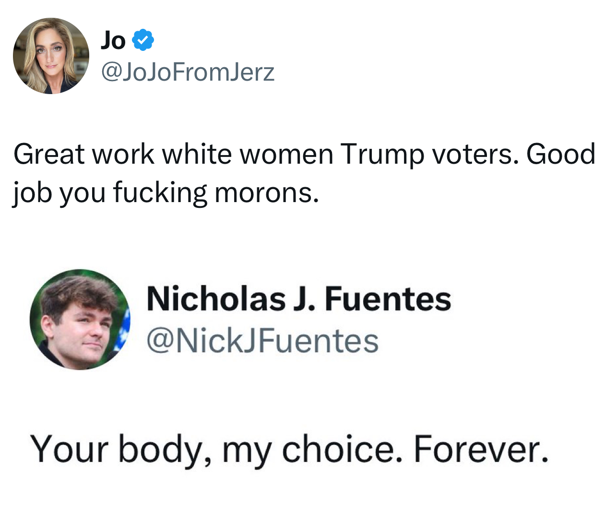Image resolution: width=616 pixels, height=517 pixels.
Task: Click the quoted Nicholas J. Fuentes avatar
Action: [80, 320]
